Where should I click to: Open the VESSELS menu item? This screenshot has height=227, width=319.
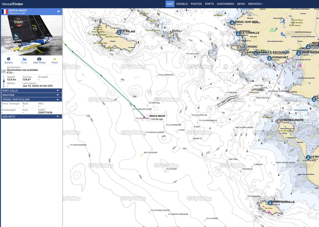click(182, 4)
